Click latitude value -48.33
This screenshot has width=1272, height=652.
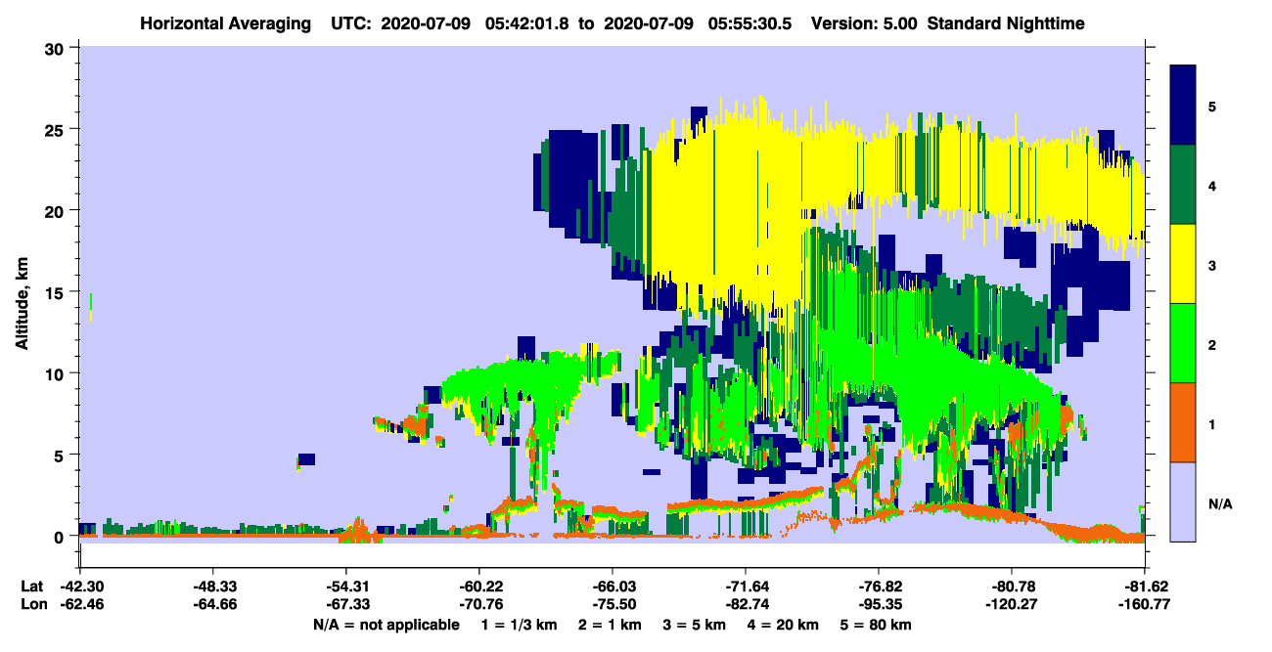[212, 587]
